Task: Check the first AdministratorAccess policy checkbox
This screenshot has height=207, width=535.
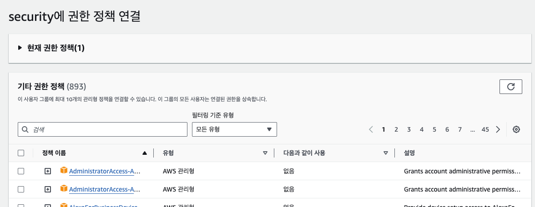Action: (21, 171)
